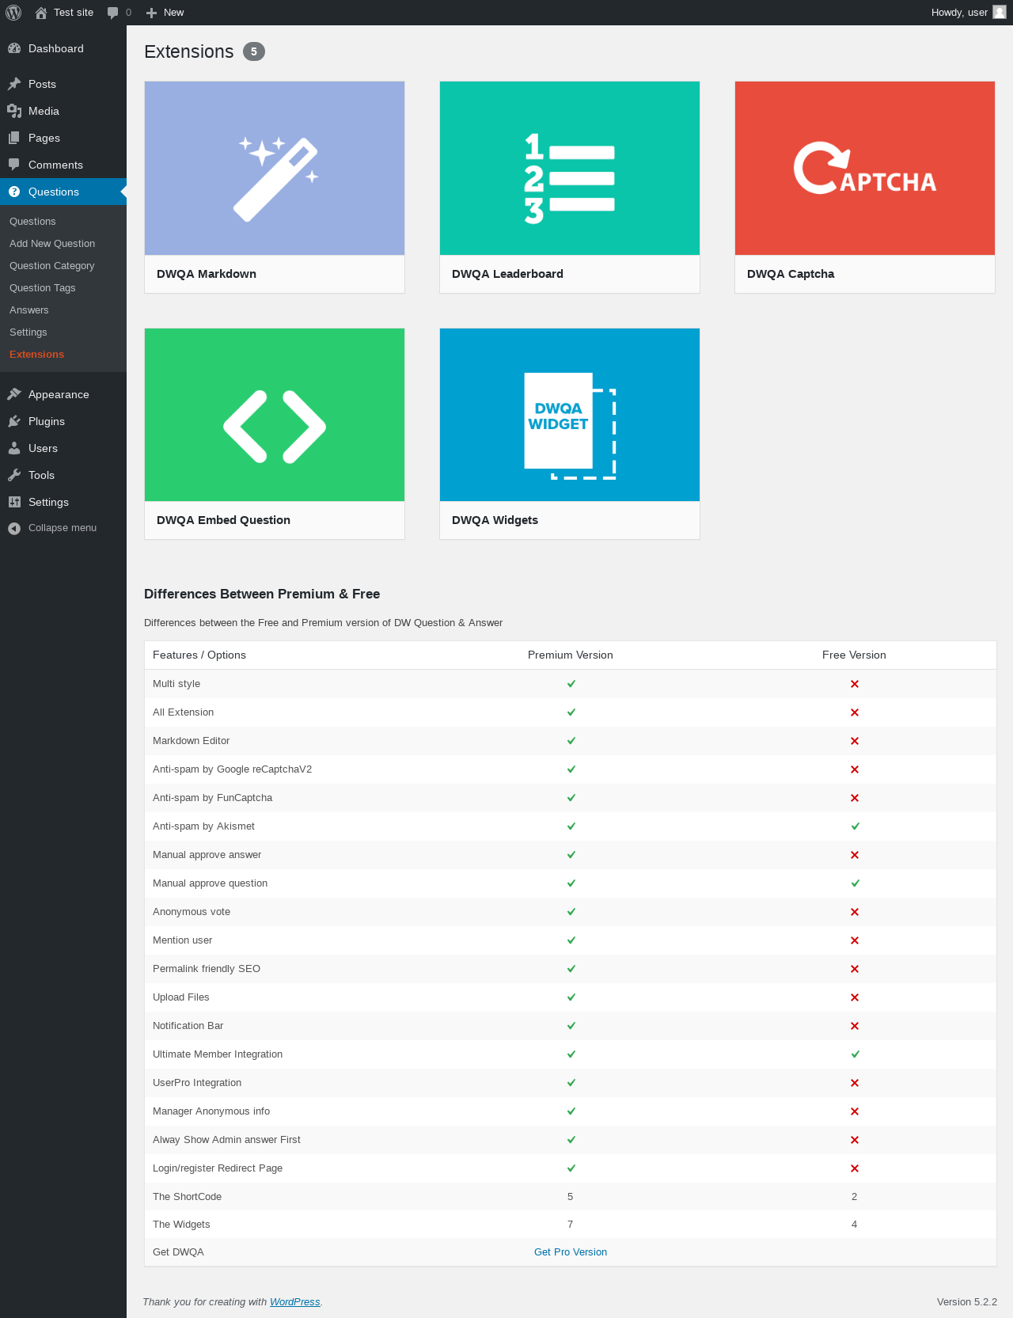Image resolution: width=1013 pixels, height=1318 pixels.
Task: Click the Settings sliders icon in sidebar
Action: click(x=14, y=502)
